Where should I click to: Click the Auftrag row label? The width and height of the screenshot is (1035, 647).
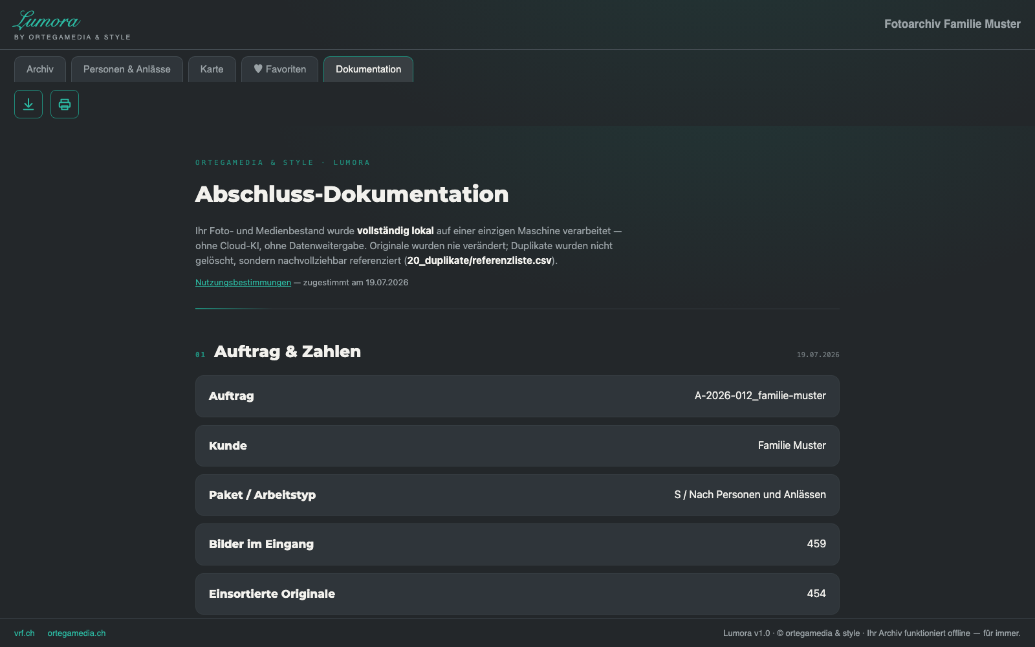[x=231, y=396]
